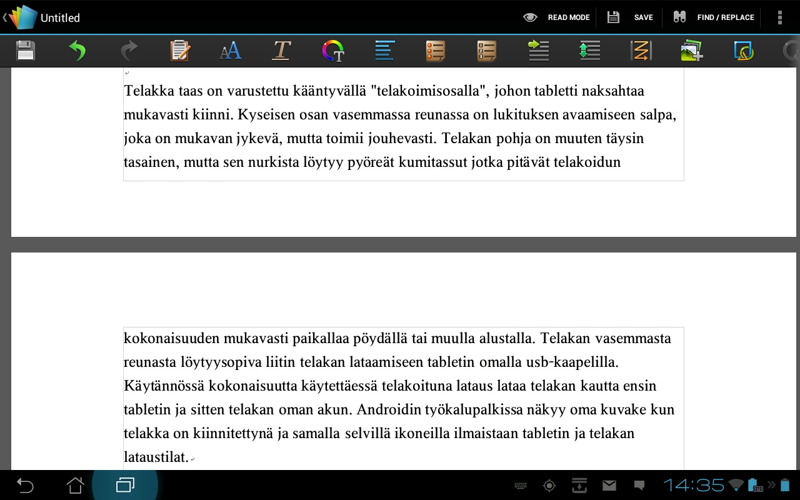Insert a shape with the shapes icon
The image size is (800, 500).
click(x=743, y=51)
